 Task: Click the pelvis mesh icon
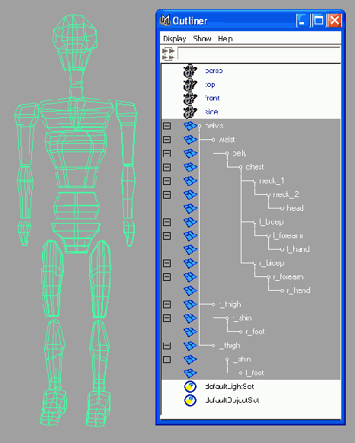click(x=190, y=126)
